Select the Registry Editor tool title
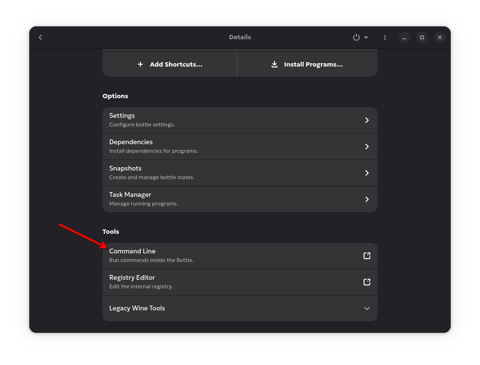This screenshot has height=365, width=480. [x=132, y=277]
